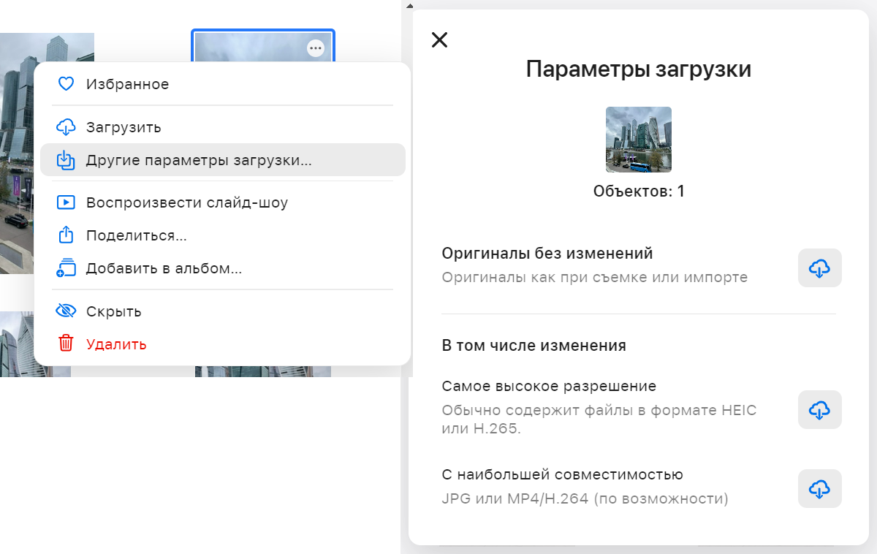Click the Параметры загрузки heading
The height and width of the screenshot is (554, 877).
point(639,69)
